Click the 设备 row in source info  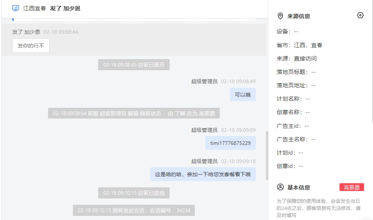[x=287, y=31]
